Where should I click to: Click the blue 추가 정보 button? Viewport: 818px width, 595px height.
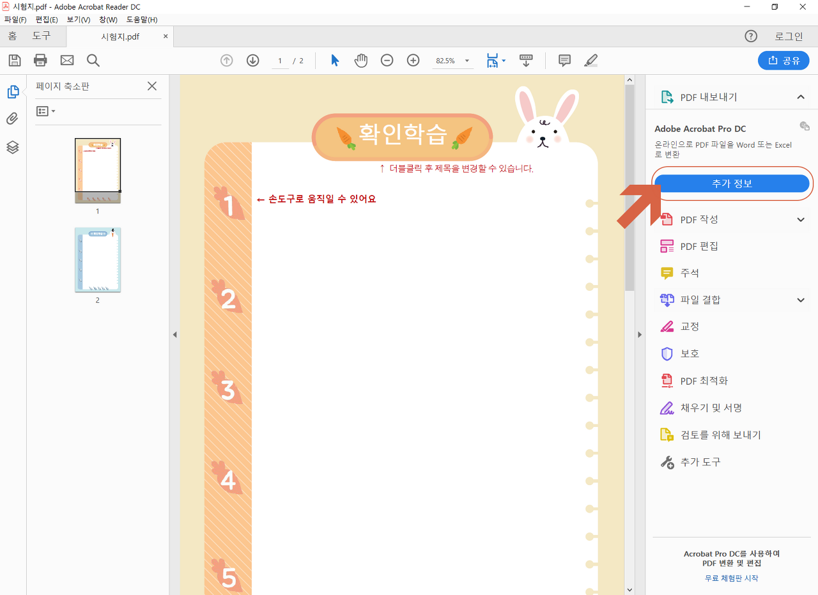pyautogui.click(x=732, y=183)
